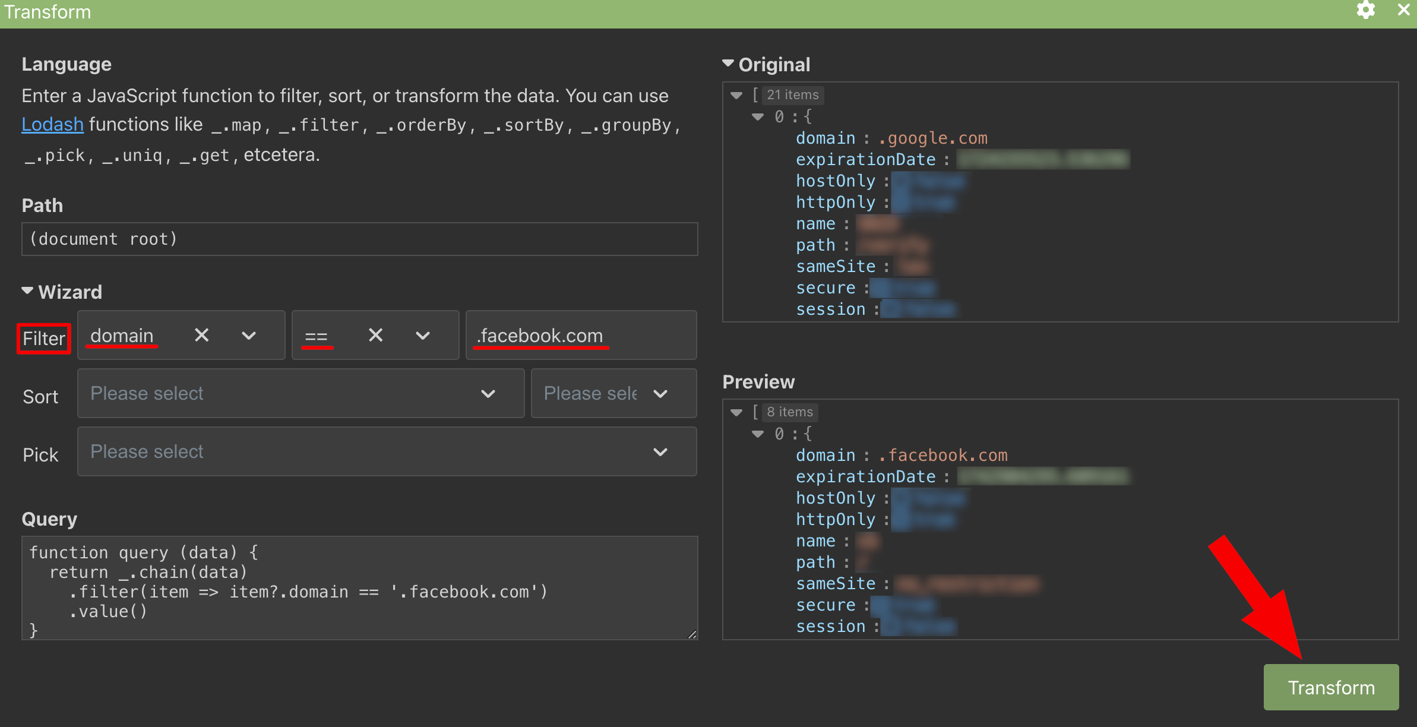This screenshot has width=1417, height=727.
Task: Click the hostOnly key in Original
Action: (836, 181)
